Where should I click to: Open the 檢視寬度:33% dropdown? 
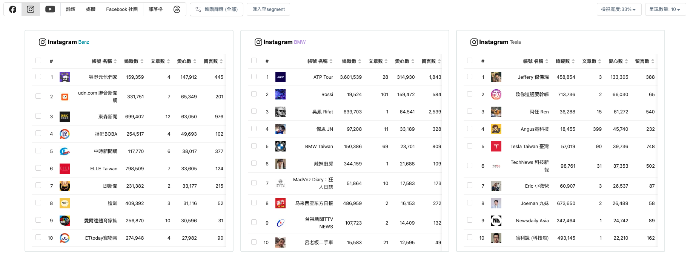(619, 9)
